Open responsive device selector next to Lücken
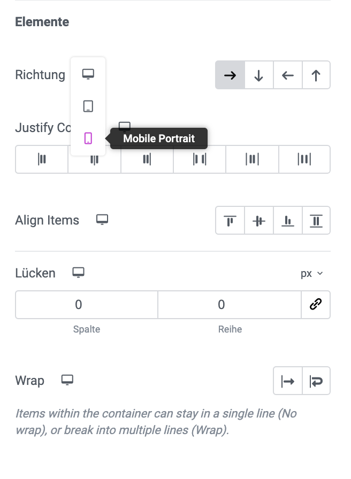Screen dimensions: 351x479 [78, 273]
